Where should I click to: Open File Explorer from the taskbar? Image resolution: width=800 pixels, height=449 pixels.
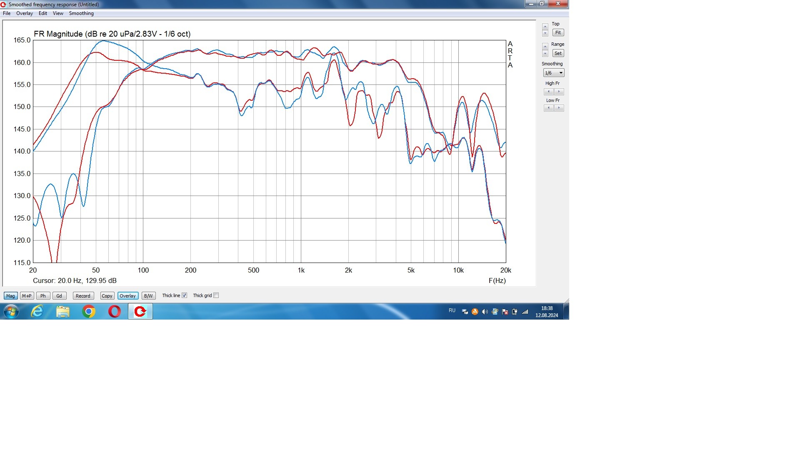click(63, 311)
